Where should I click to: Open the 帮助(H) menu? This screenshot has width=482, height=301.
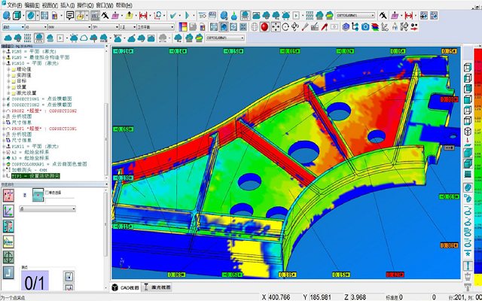[x=124, y=5]
